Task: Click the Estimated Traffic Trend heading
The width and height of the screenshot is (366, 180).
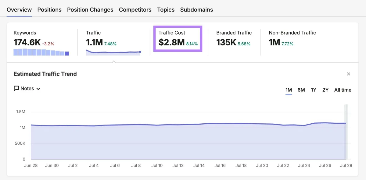Action: [45, 74]
